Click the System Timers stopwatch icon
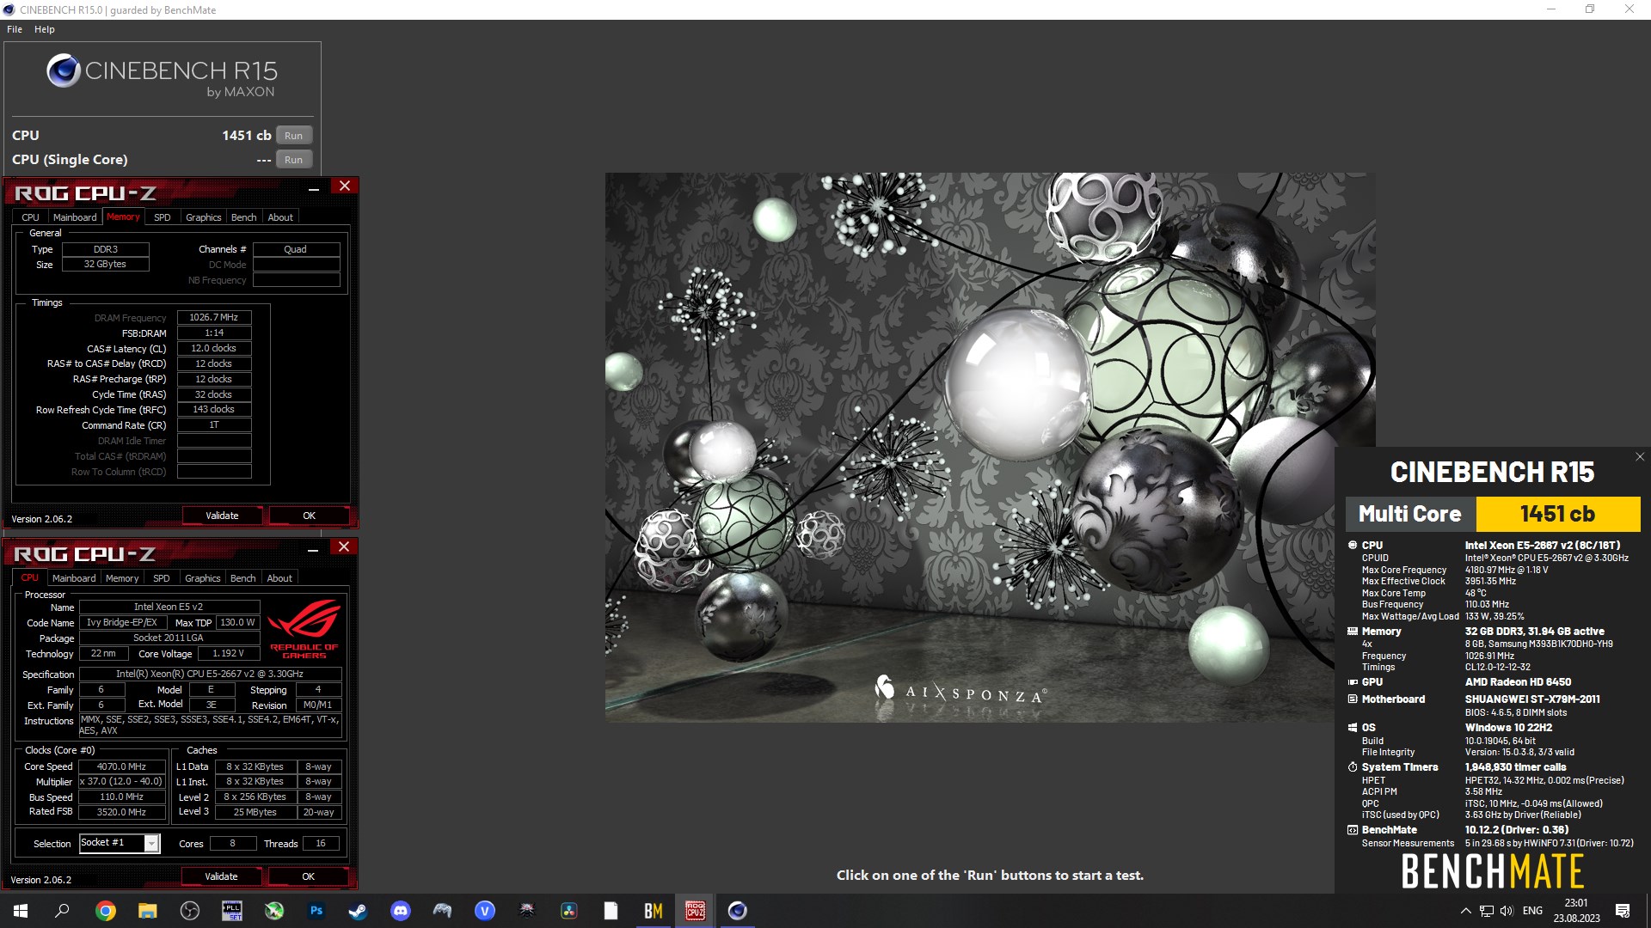Screen dimensions: 1651x928 pos(1353,767)
